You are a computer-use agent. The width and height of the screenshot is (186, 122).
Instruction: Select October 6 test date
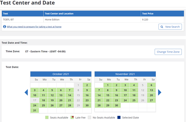[x=61, y=90]
